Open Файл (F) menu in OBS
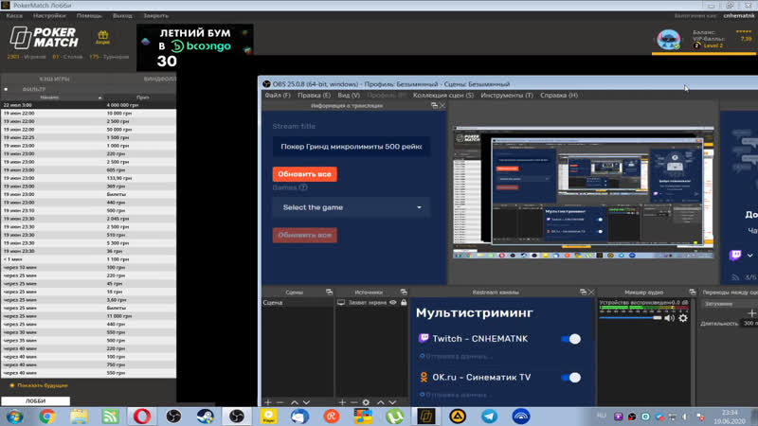 click(x=278, y=96)
